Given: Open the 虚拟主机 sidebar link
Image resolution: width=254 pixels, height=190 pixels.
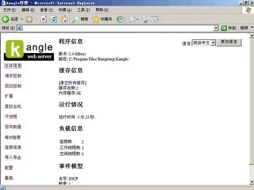Looking at the screenshot, I should pos(13,106).
